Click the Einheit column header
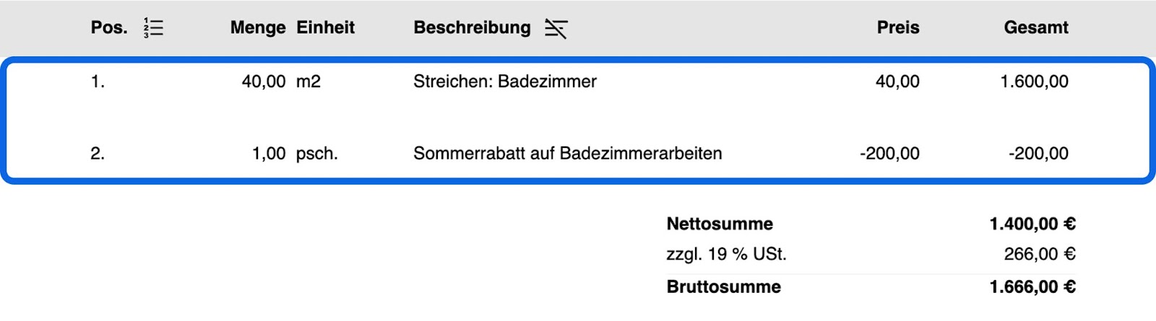The width and height of the screenshot is (1156, 321). pyautogui.click(x=325, y=27)
